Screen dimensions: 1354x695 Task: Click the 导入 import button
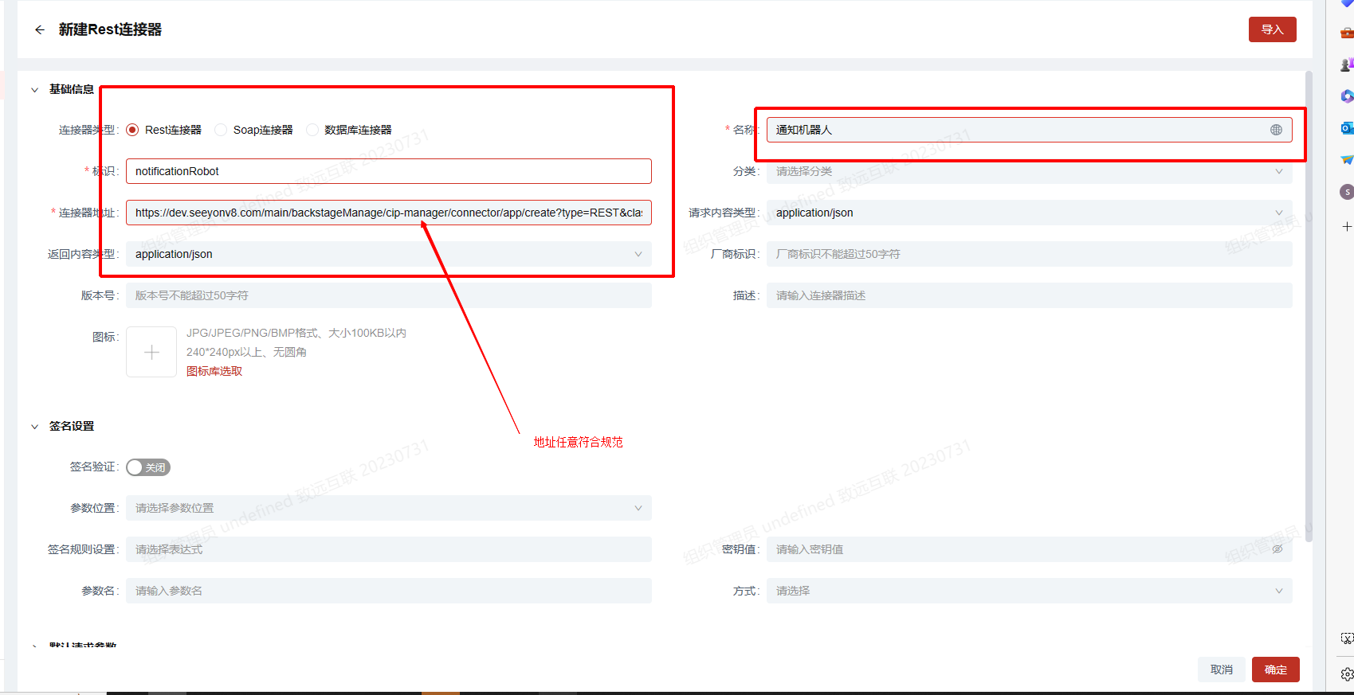(1272, 29)
